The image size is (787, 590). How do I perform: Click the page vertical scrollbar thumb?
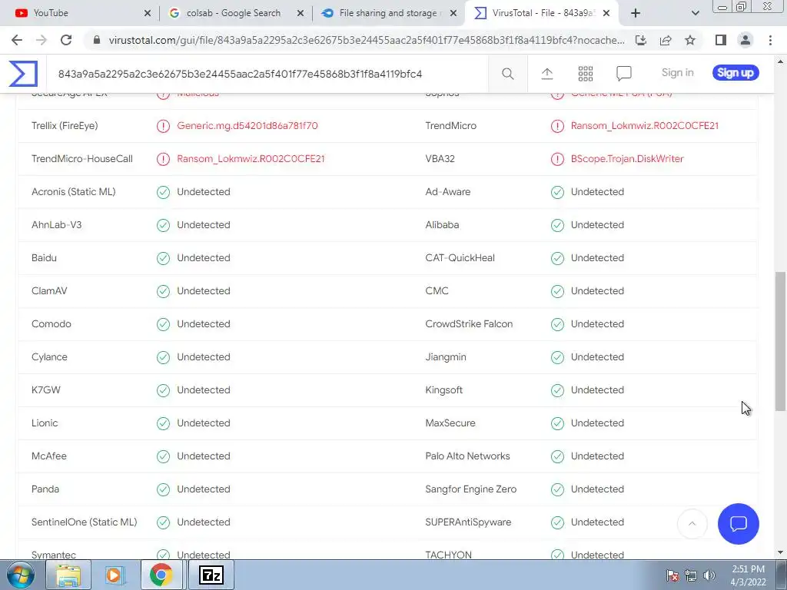[x=780, y=341]
